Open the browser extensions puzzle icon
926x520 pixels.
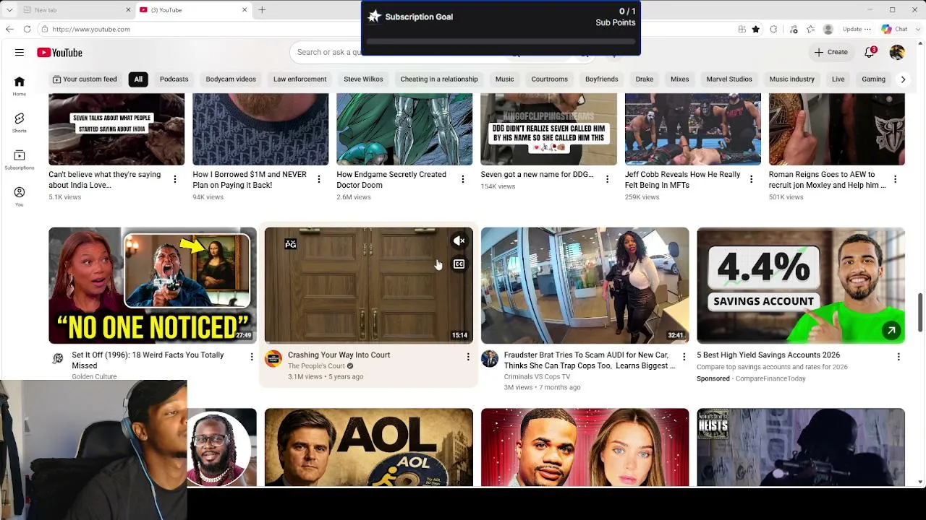point(773,29)
